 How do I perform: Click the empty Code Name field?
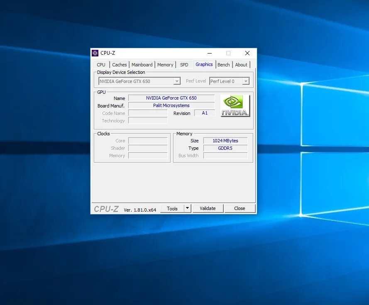[x=148, y=113]
